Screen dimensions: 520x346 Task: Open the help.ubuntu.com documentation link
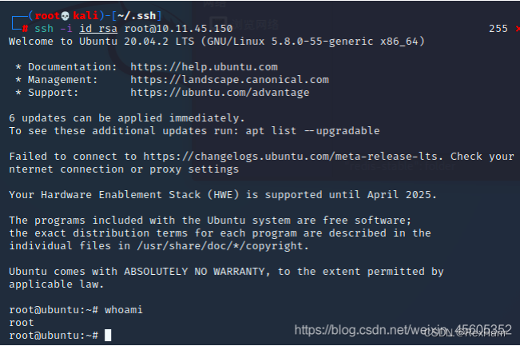click(x=204, y=67)
